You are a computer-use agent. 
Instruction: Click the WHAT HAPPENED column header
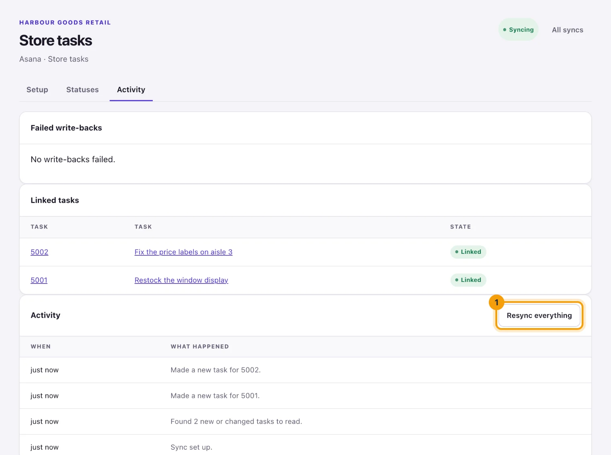coord(200,347)
